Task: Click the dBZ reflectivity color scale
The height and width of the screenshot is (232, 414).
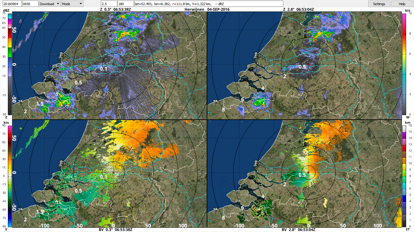Action: 10,64
